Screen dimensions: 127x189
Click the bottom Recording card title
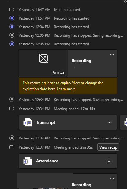tap(81, 185)
